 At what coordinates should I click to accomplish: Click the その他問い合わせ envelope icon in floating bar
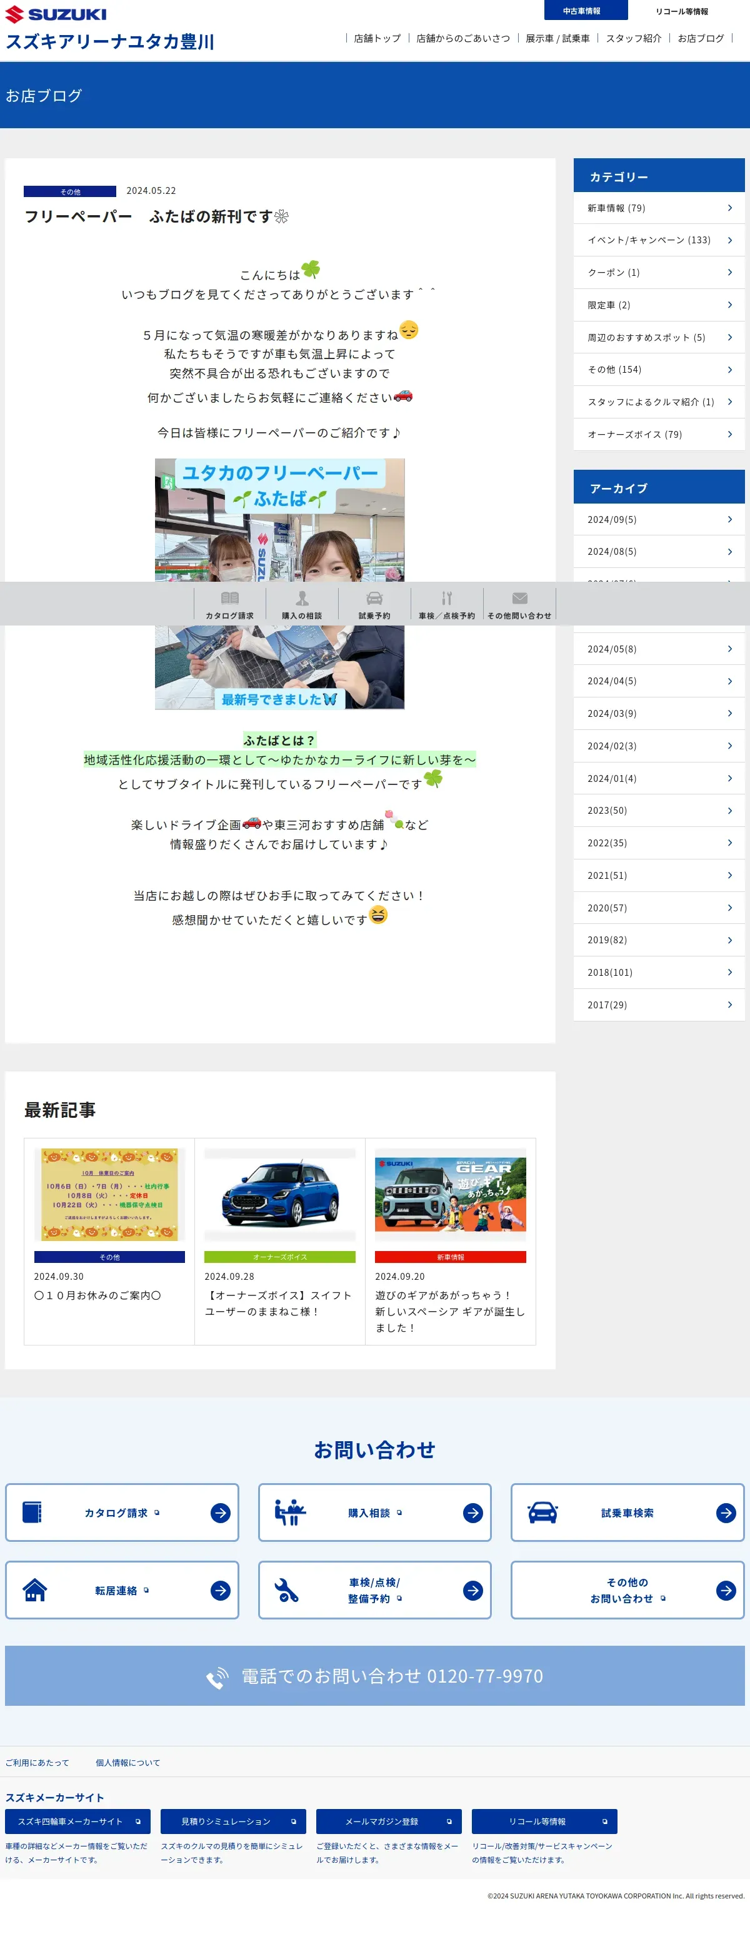(x=519, y=599)
